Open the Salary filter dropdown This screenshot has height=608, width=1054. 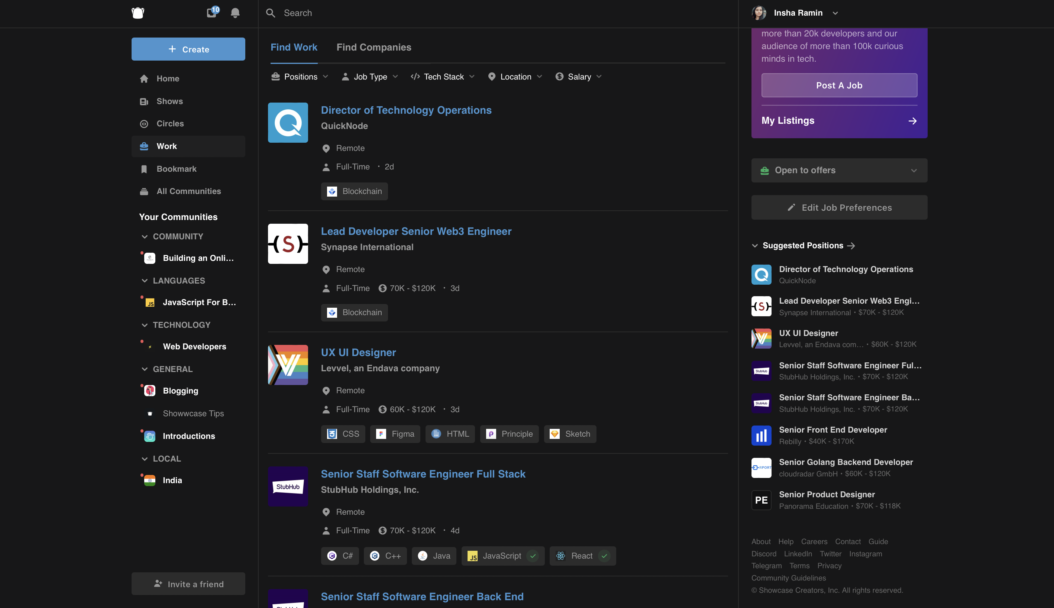(x=579, y=77)
